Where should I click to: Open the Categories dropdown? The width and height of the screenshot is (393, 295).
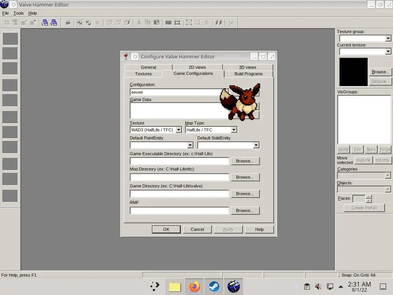coord(388,176)
